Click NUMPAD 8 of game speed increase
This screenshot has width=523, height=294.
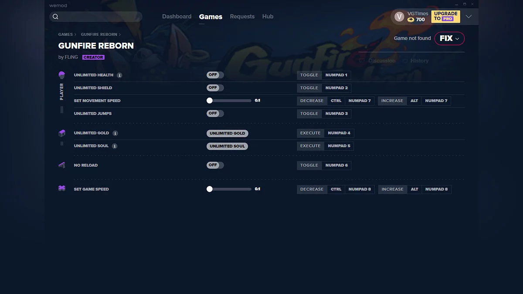pyautogui.click(x=436, y=189)
